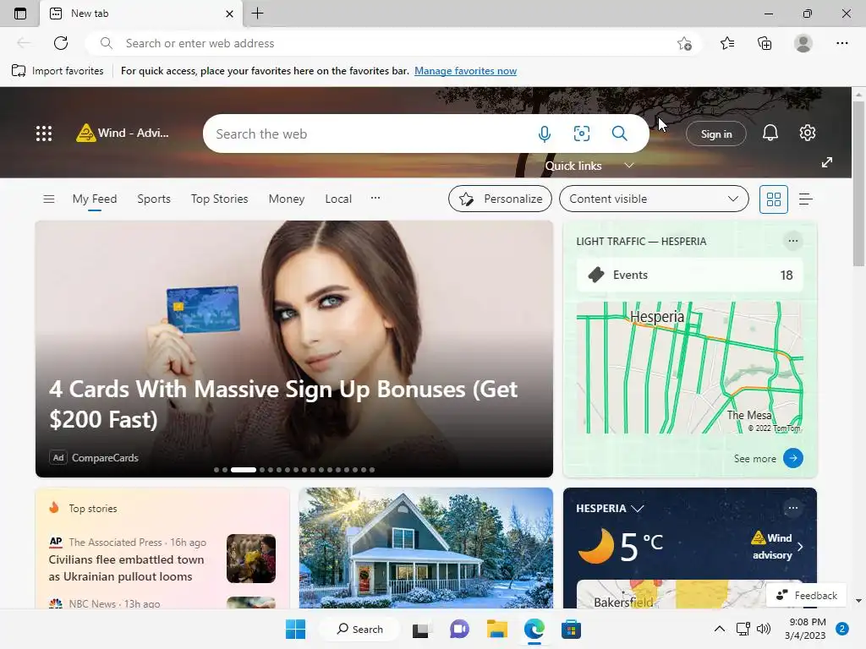Viewport: 866px width, 649px height.
Task: Add this page to favorites star icon
Action: pos(684,43)
